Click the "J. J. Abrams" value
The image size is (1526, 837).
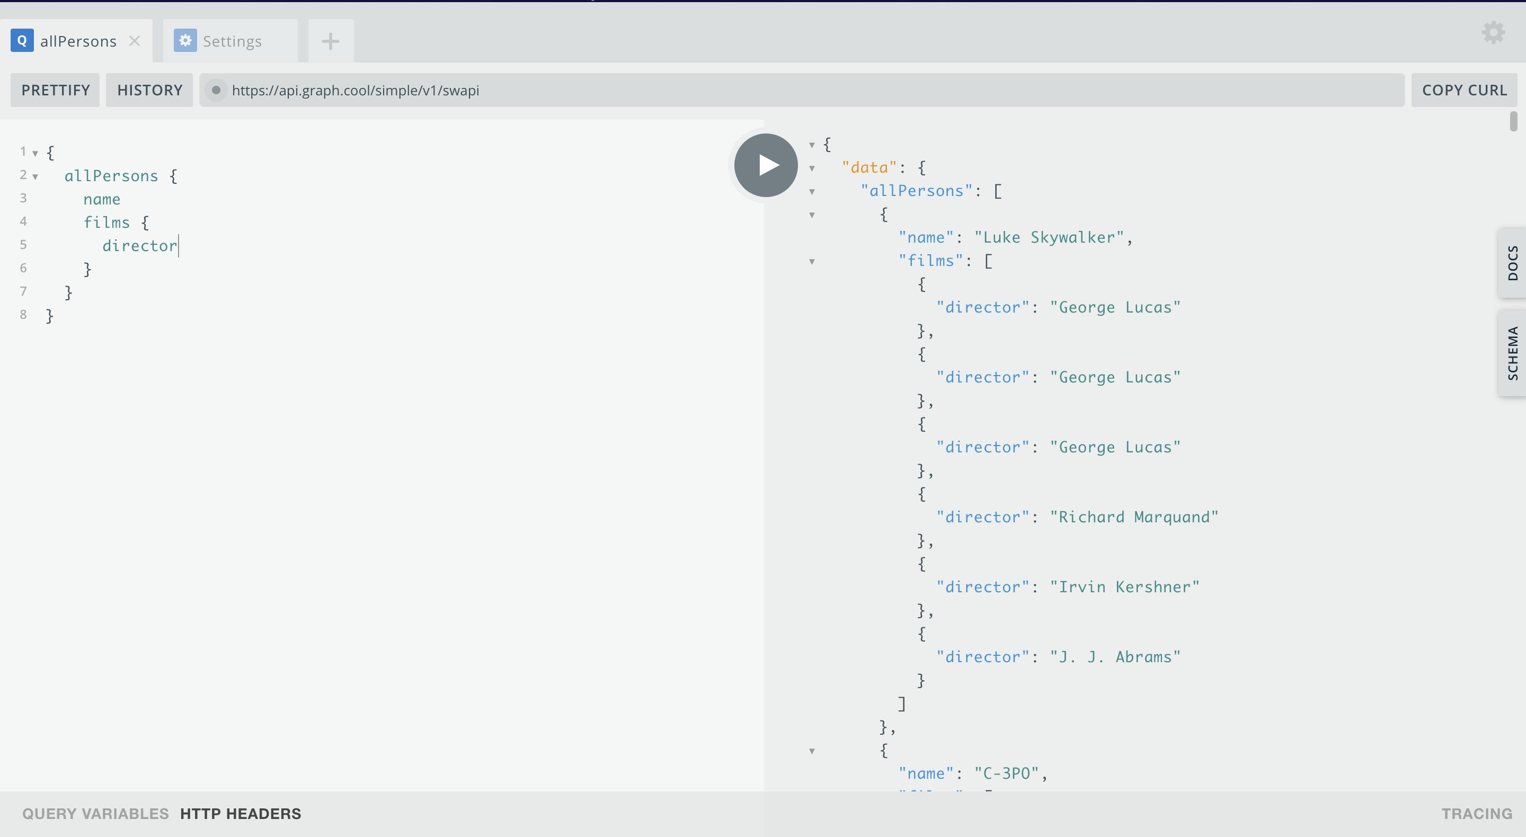point(1115,657)
